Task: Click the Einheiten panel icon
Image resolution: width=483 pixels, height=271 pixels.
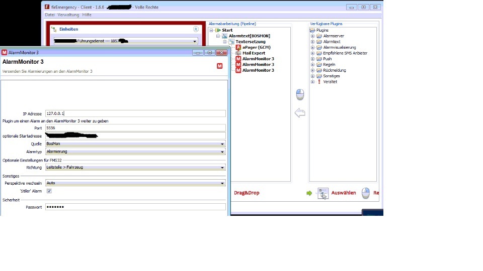Action: (54, 29)
